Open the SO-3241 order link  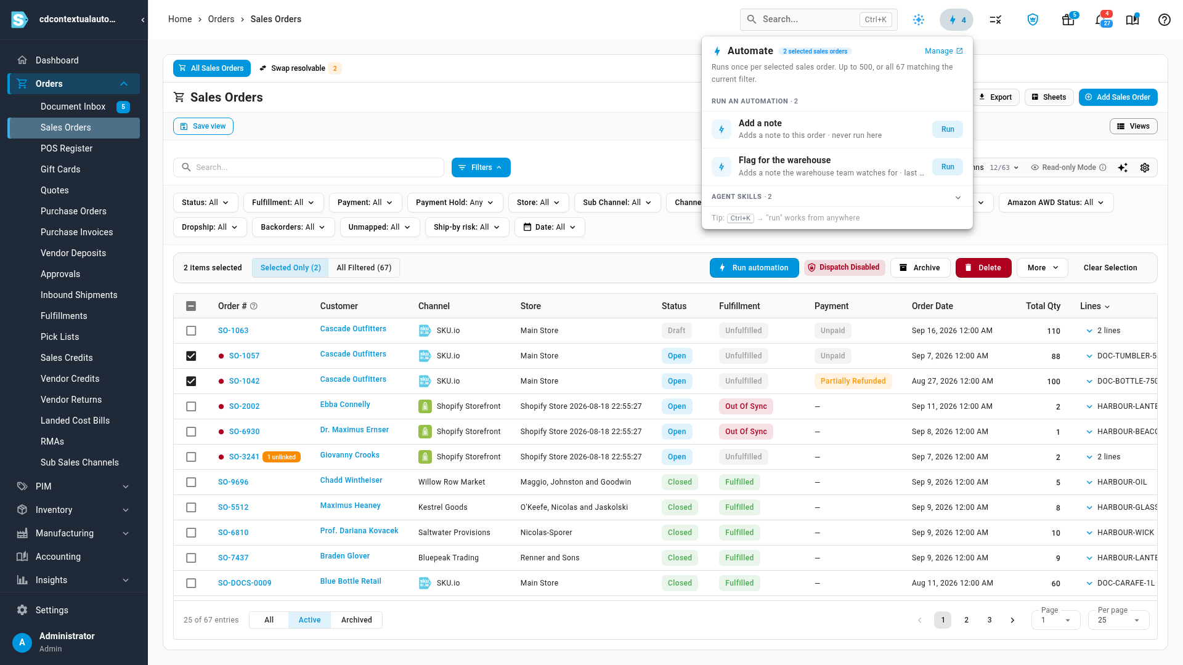244,457
